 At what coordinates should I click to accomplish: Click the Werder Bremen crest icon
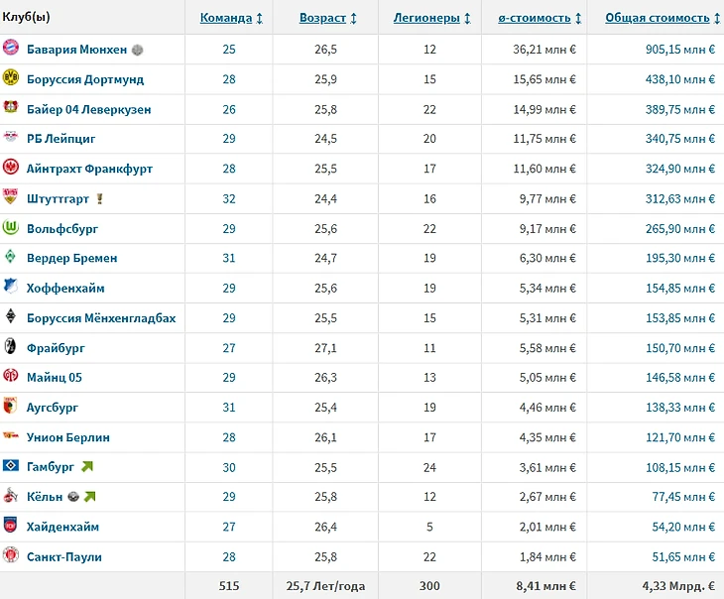click(10, 256)
